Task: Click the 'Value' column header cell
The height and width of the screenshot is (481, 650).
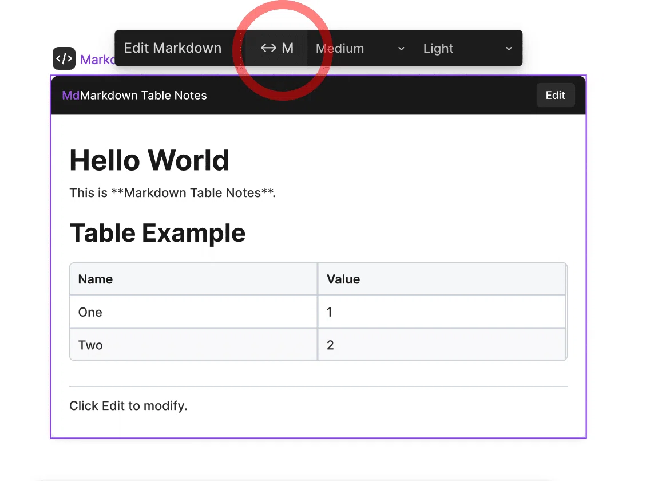Action: [x=442, y=279]
